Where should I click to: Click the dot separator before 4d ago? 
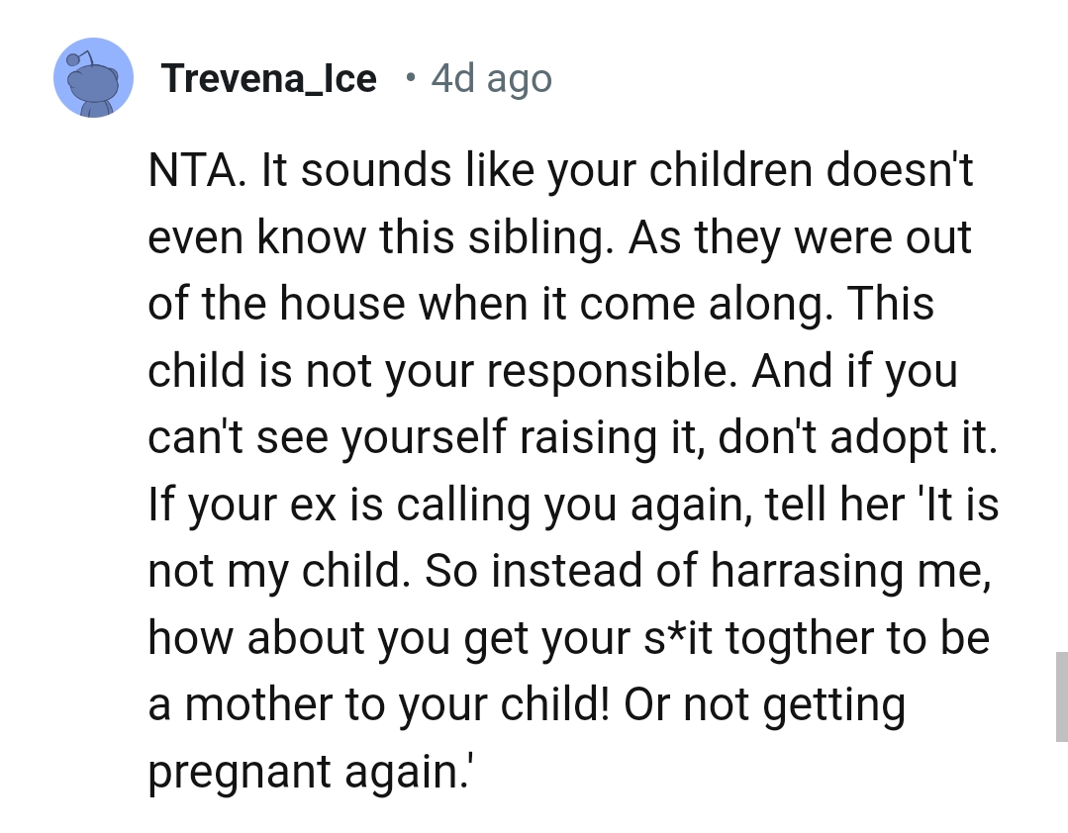click(409, 79)
